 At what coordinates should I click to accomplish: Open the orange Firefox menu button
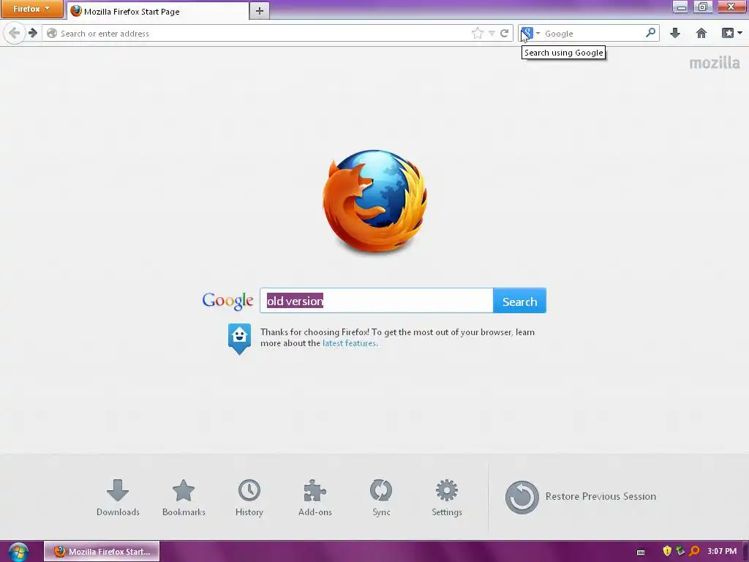(x=31, y=9)
